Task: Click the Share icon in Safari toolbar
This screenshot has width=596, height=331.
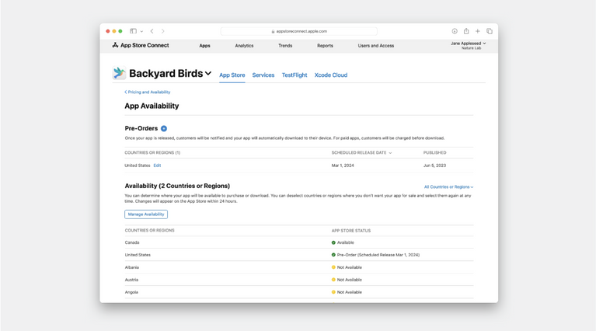Action: (466, 31)
